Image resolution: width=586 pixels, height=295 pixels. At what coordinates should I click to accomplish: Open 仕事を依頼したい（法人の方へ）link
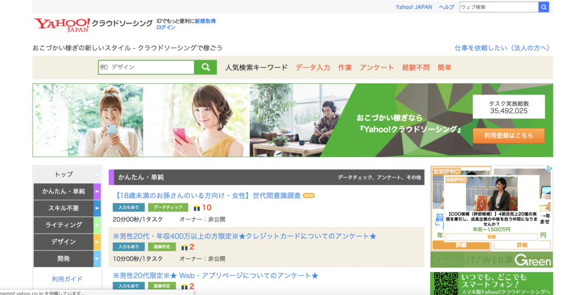502,48
